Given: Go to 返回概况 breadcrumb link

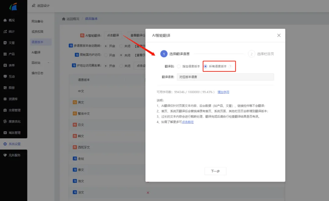Looking at the screenshot, I should [73, 19].
